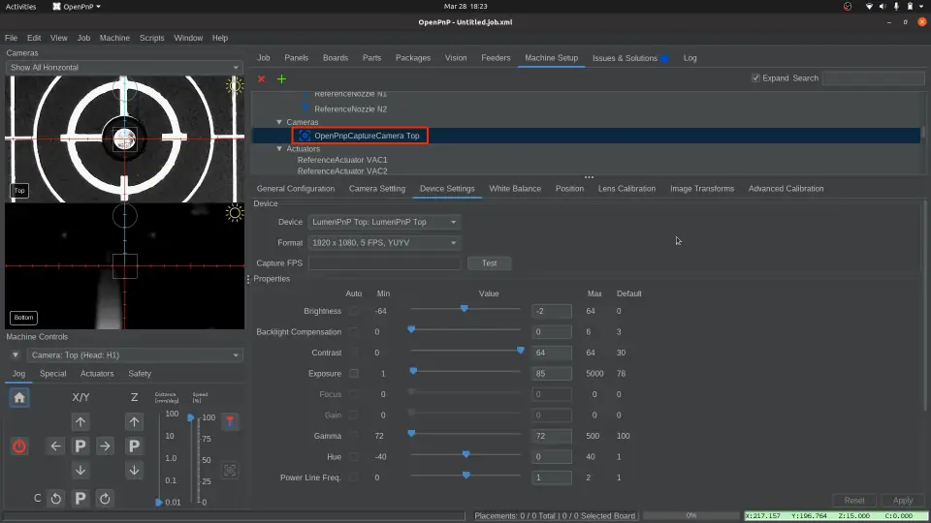Image resolution: width=931 pixels, height=523 pixels.
Task: Open the Device dropdown for LumenPnP Top
Action: 384,222
